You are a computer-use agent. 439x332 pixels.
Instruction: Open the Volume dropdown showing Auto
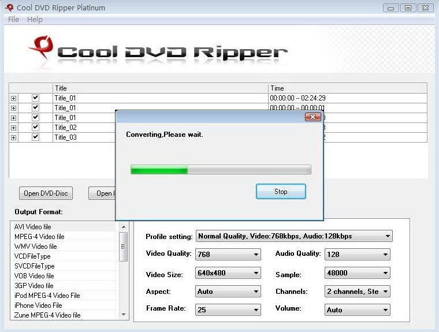[357, 309]
